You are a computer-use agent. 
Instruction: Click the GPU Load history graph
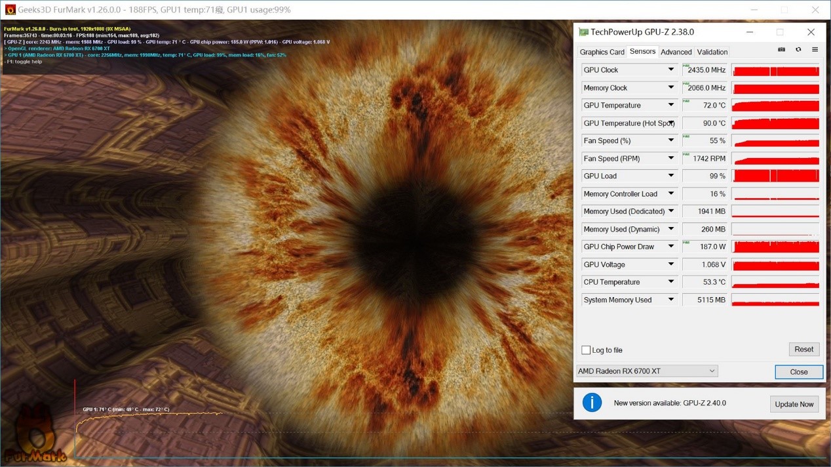[775, 176]
